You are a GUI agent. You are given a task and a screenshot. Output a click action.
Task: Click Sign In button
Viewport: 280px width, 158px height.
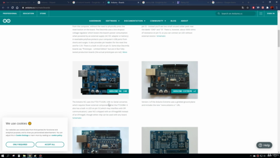point(271,14)
